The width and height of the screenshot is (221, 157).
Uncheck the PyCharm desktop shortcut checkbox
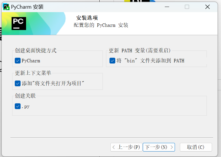[18, 61]
